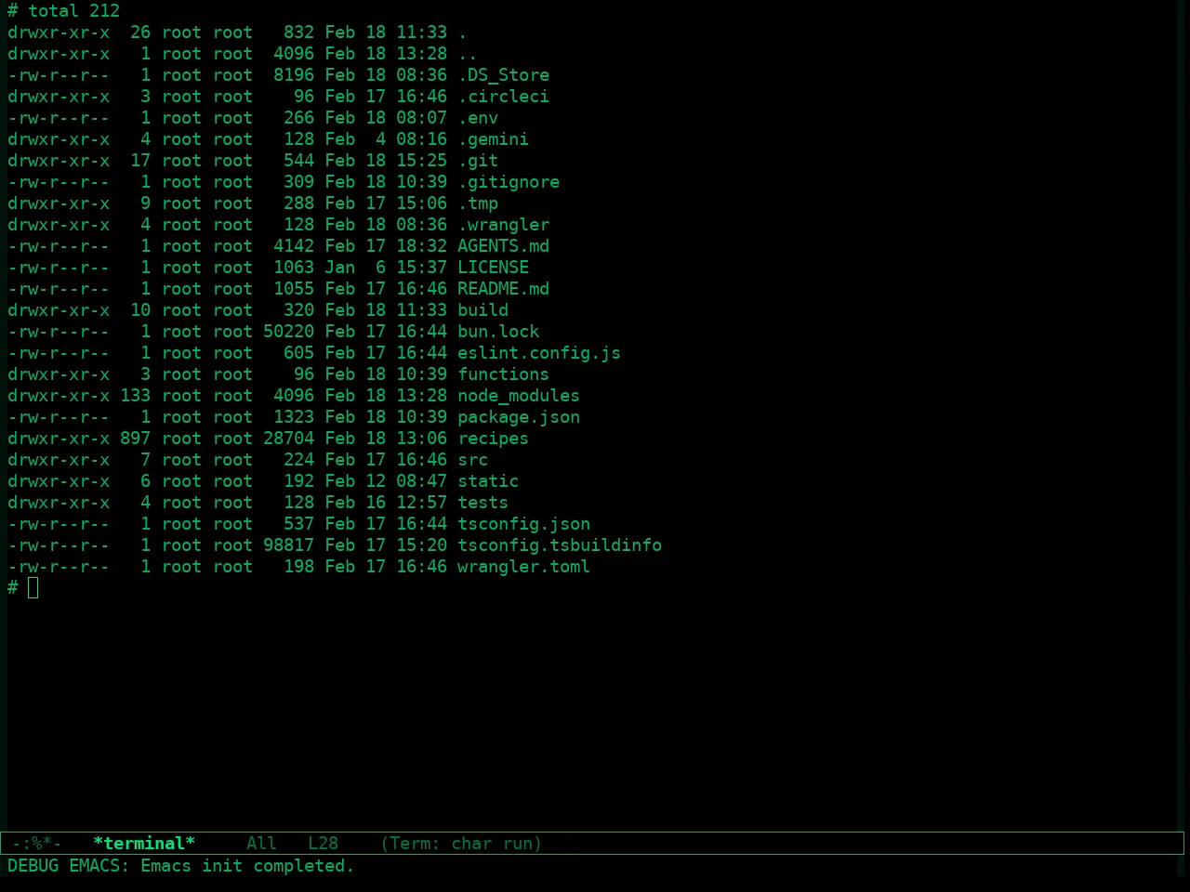Select the node_modules directory entry
1190x892 pixels.
click(518, 396)
